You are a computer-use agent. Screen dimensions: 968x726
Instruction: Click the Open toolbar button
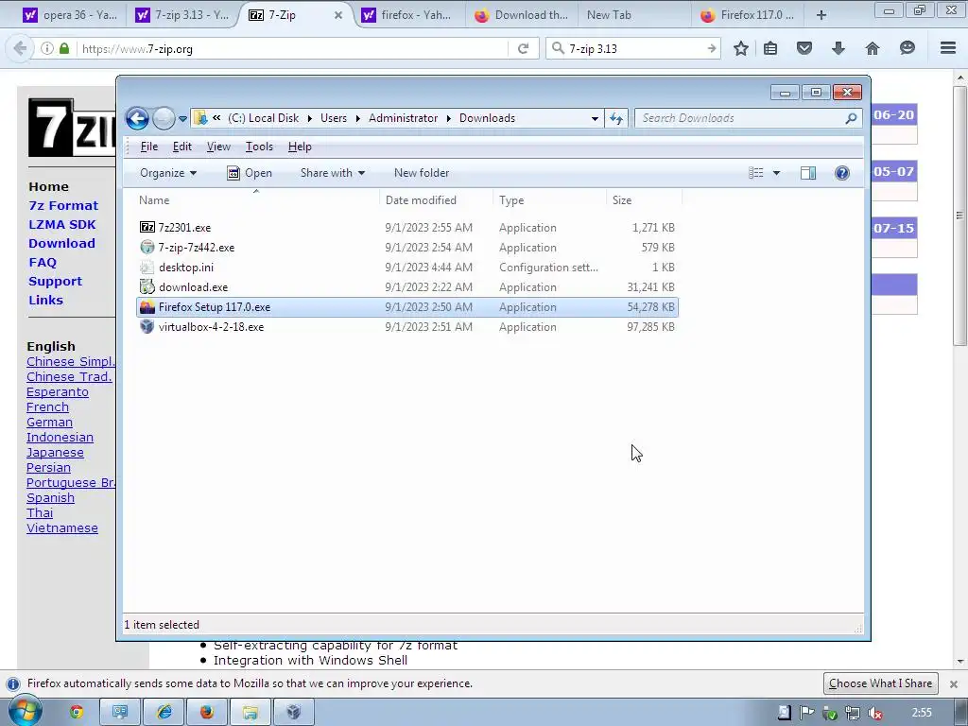pos(250,173)
